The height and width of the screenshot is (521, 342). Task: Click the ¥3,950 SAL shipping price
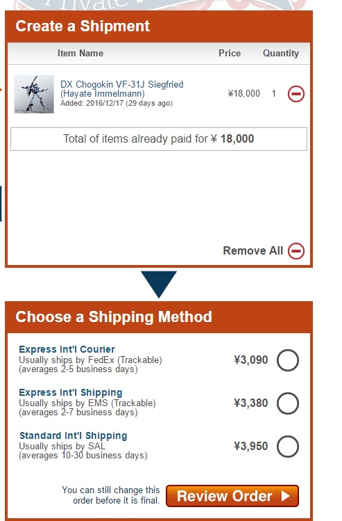[251, 446]
